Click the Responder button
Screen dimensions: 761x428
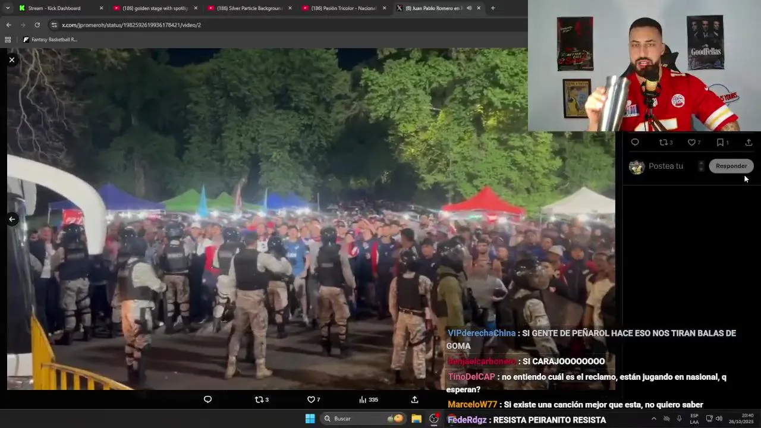click(731, 166)
